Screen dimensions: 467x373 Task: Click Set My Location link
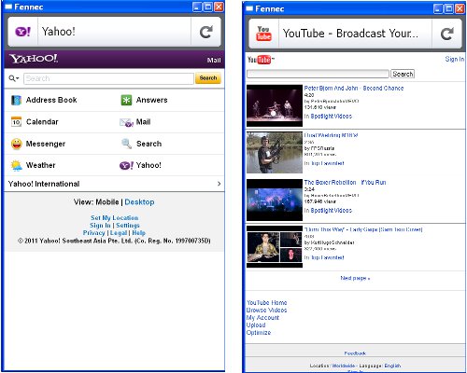click(x=114, y=218)
